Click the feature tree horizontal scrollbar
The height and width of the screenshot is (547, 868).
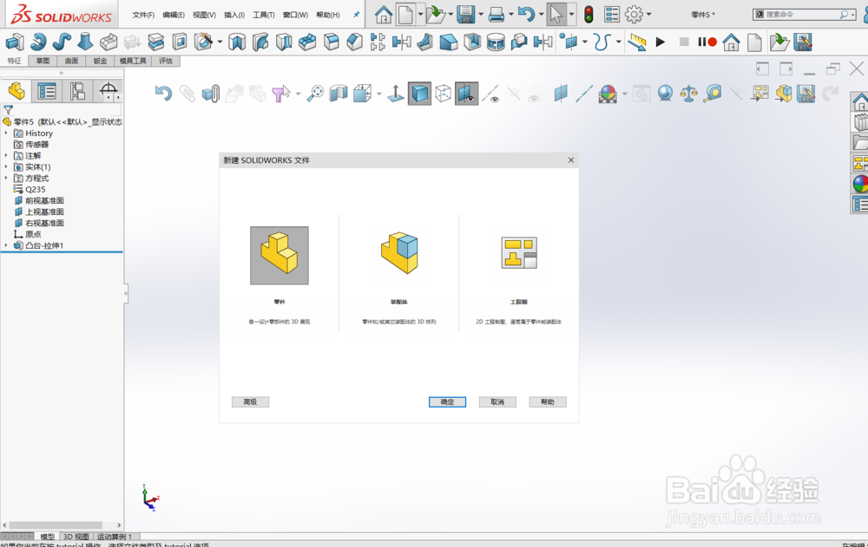(x=56, y=524)
